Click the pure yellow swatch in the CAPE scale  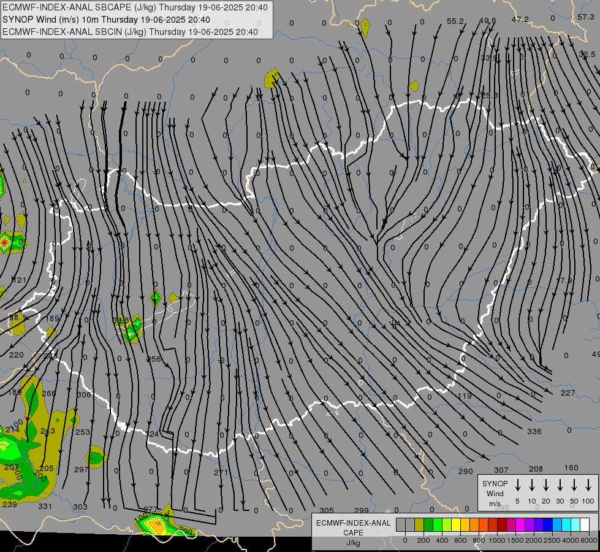click(456, 525)
